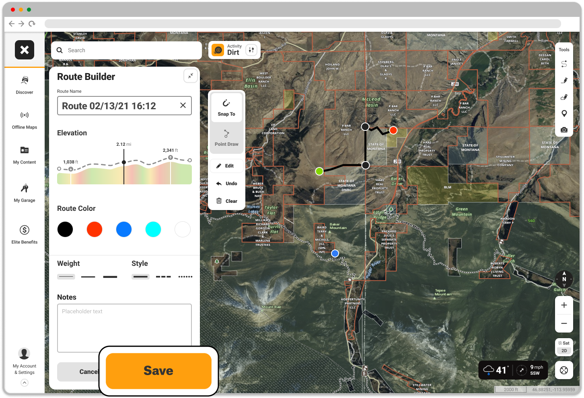Click the Search field
The image size is (584, 398).
pos(126,50)
